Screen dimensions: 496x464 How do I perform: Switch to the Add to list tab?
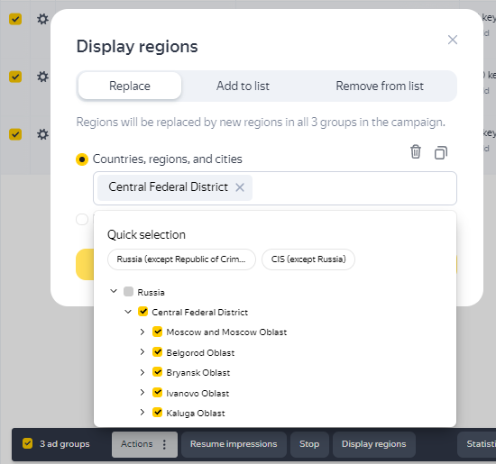243,86
